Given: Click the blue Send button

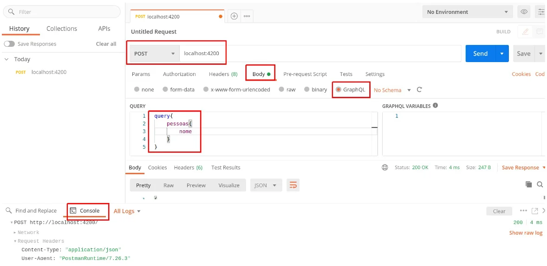Looking at the screenshot, I should pyautogui.click(x=481, y=54).
